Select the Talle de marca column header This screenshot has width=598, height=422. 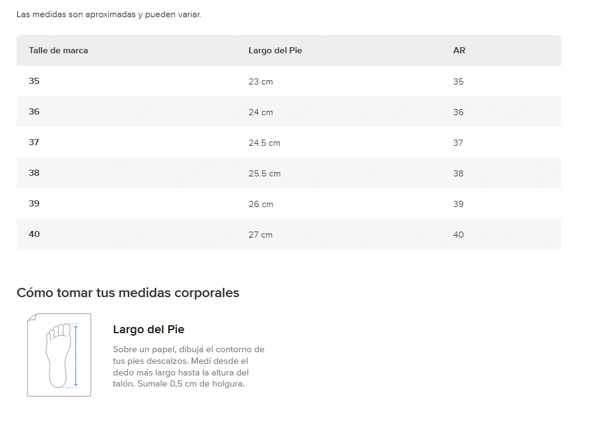(x=58, y=50)
